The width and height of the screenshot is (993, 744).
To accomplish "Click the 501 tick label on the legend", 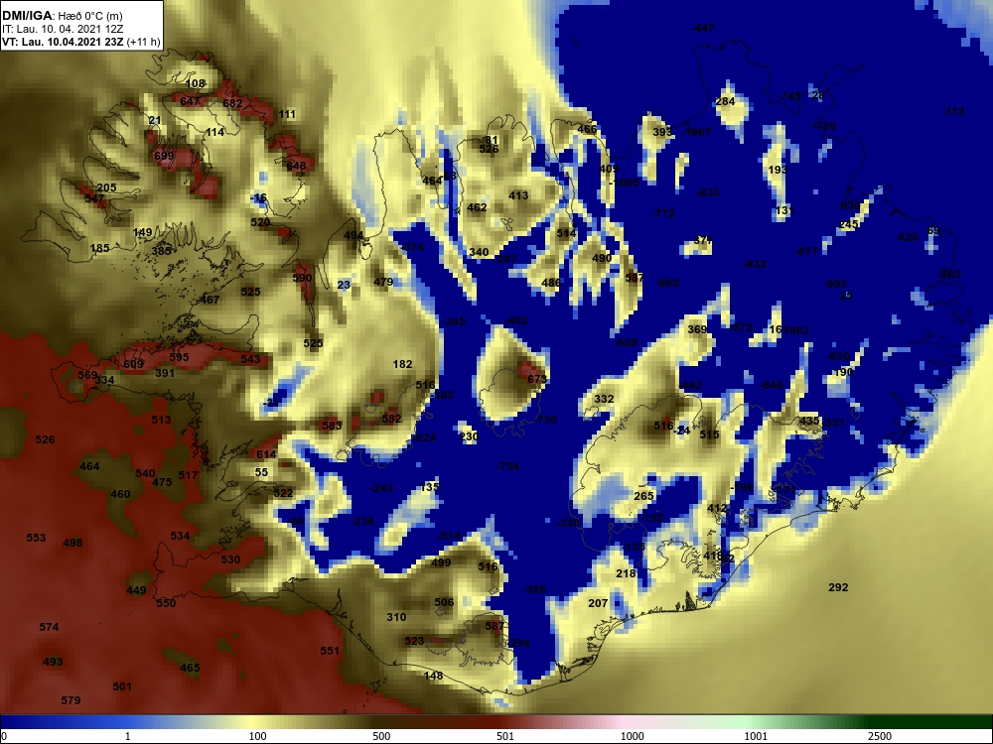I will click(505, 736).
